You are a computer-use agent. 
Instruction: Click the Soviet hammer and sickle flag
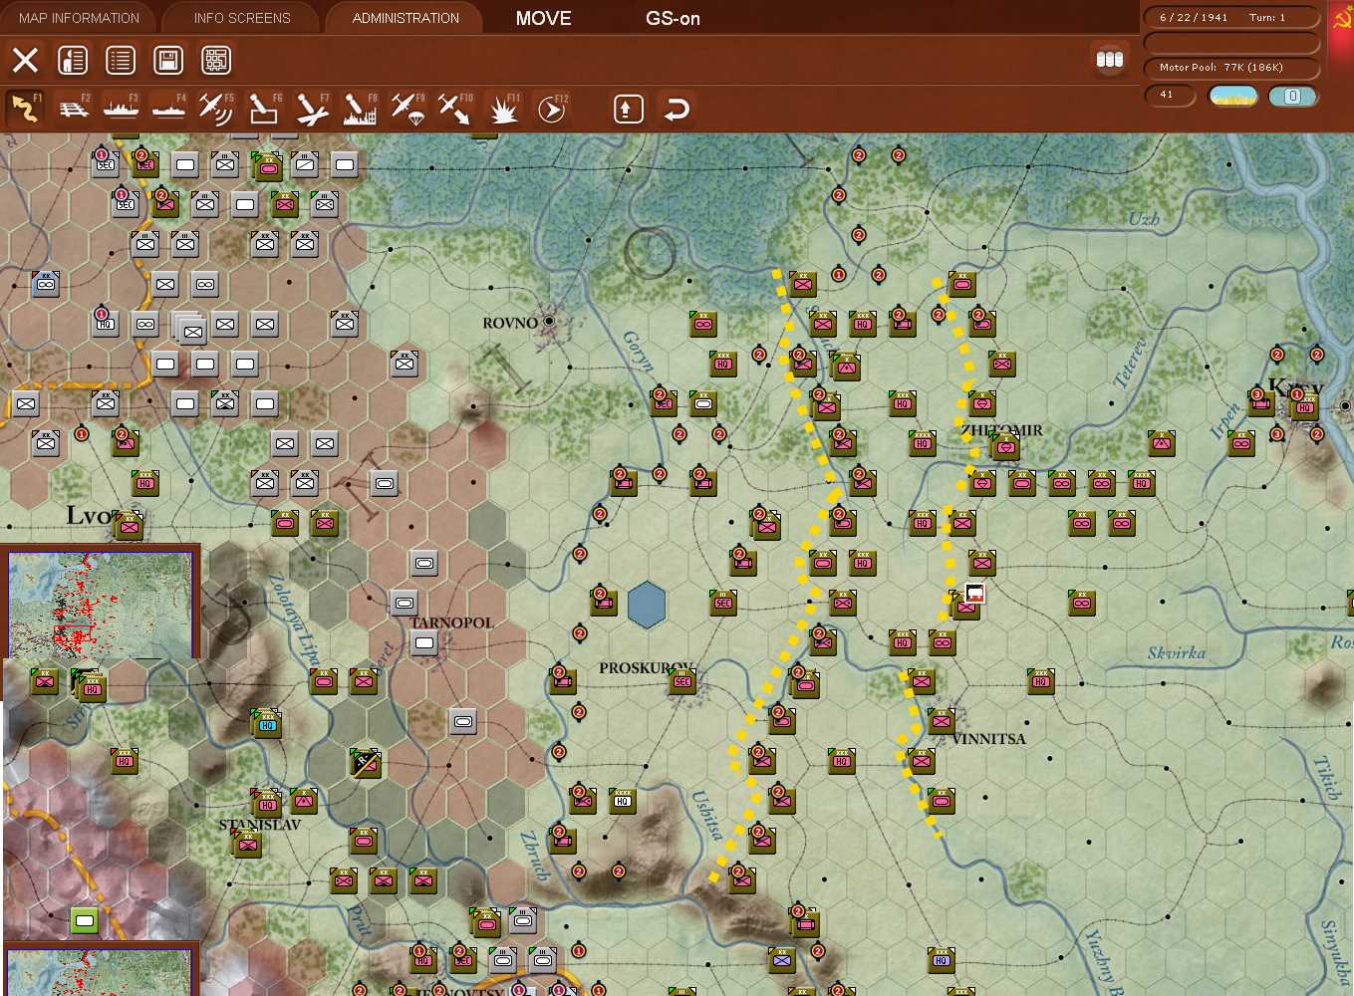click(x=1341, y=18)
